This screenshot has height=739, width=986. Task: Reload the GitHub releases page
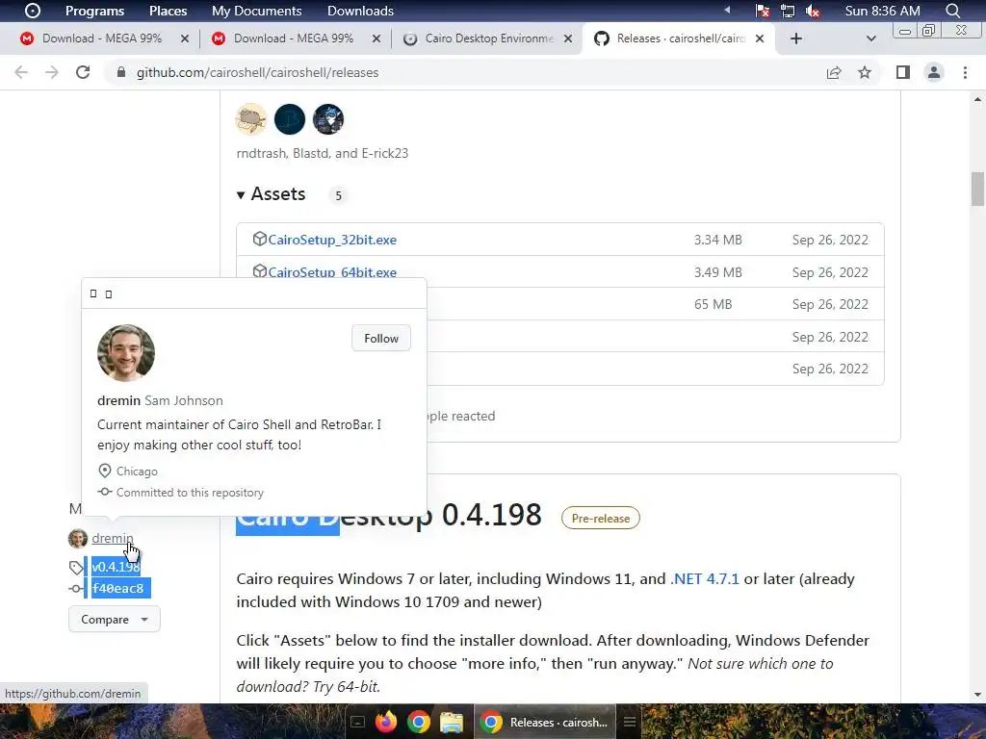coord(83,72)
